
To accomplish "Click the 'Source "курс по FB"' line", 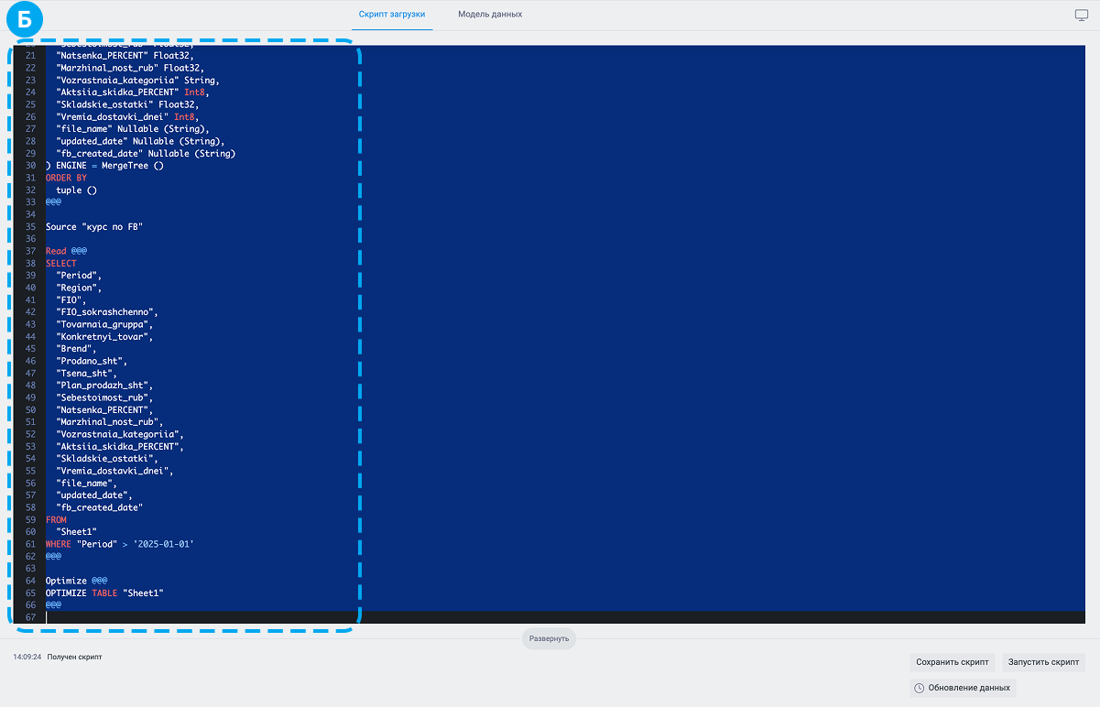I will coord(95,226).
